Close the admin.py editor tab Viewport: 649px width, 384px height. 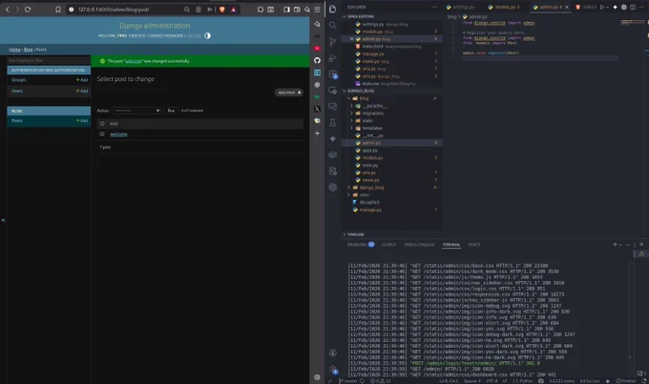pos(567,7)
